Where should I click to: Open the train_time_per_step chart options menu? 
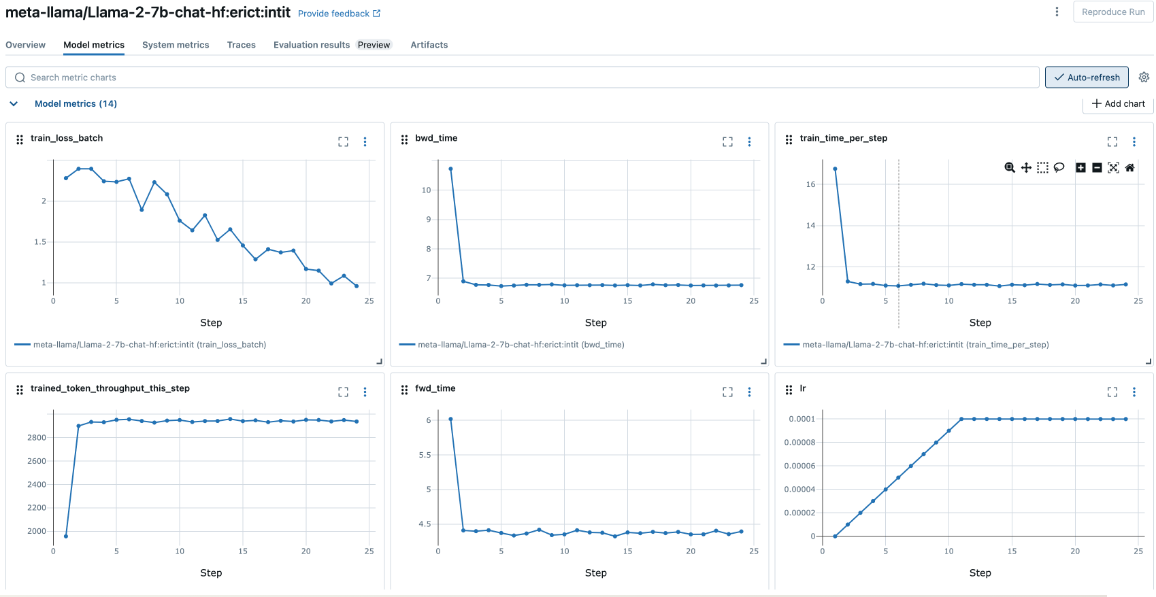click(1134, 141)
